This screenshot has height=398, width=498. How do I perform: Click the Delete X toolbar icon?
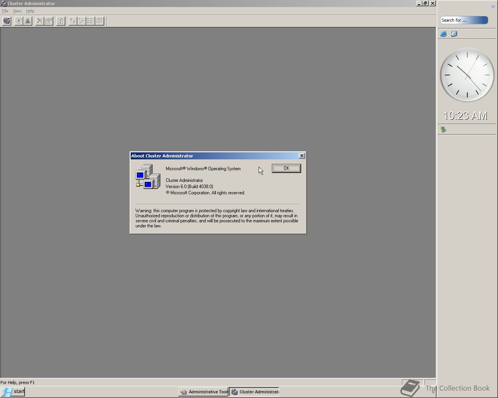tap(40, 21)
